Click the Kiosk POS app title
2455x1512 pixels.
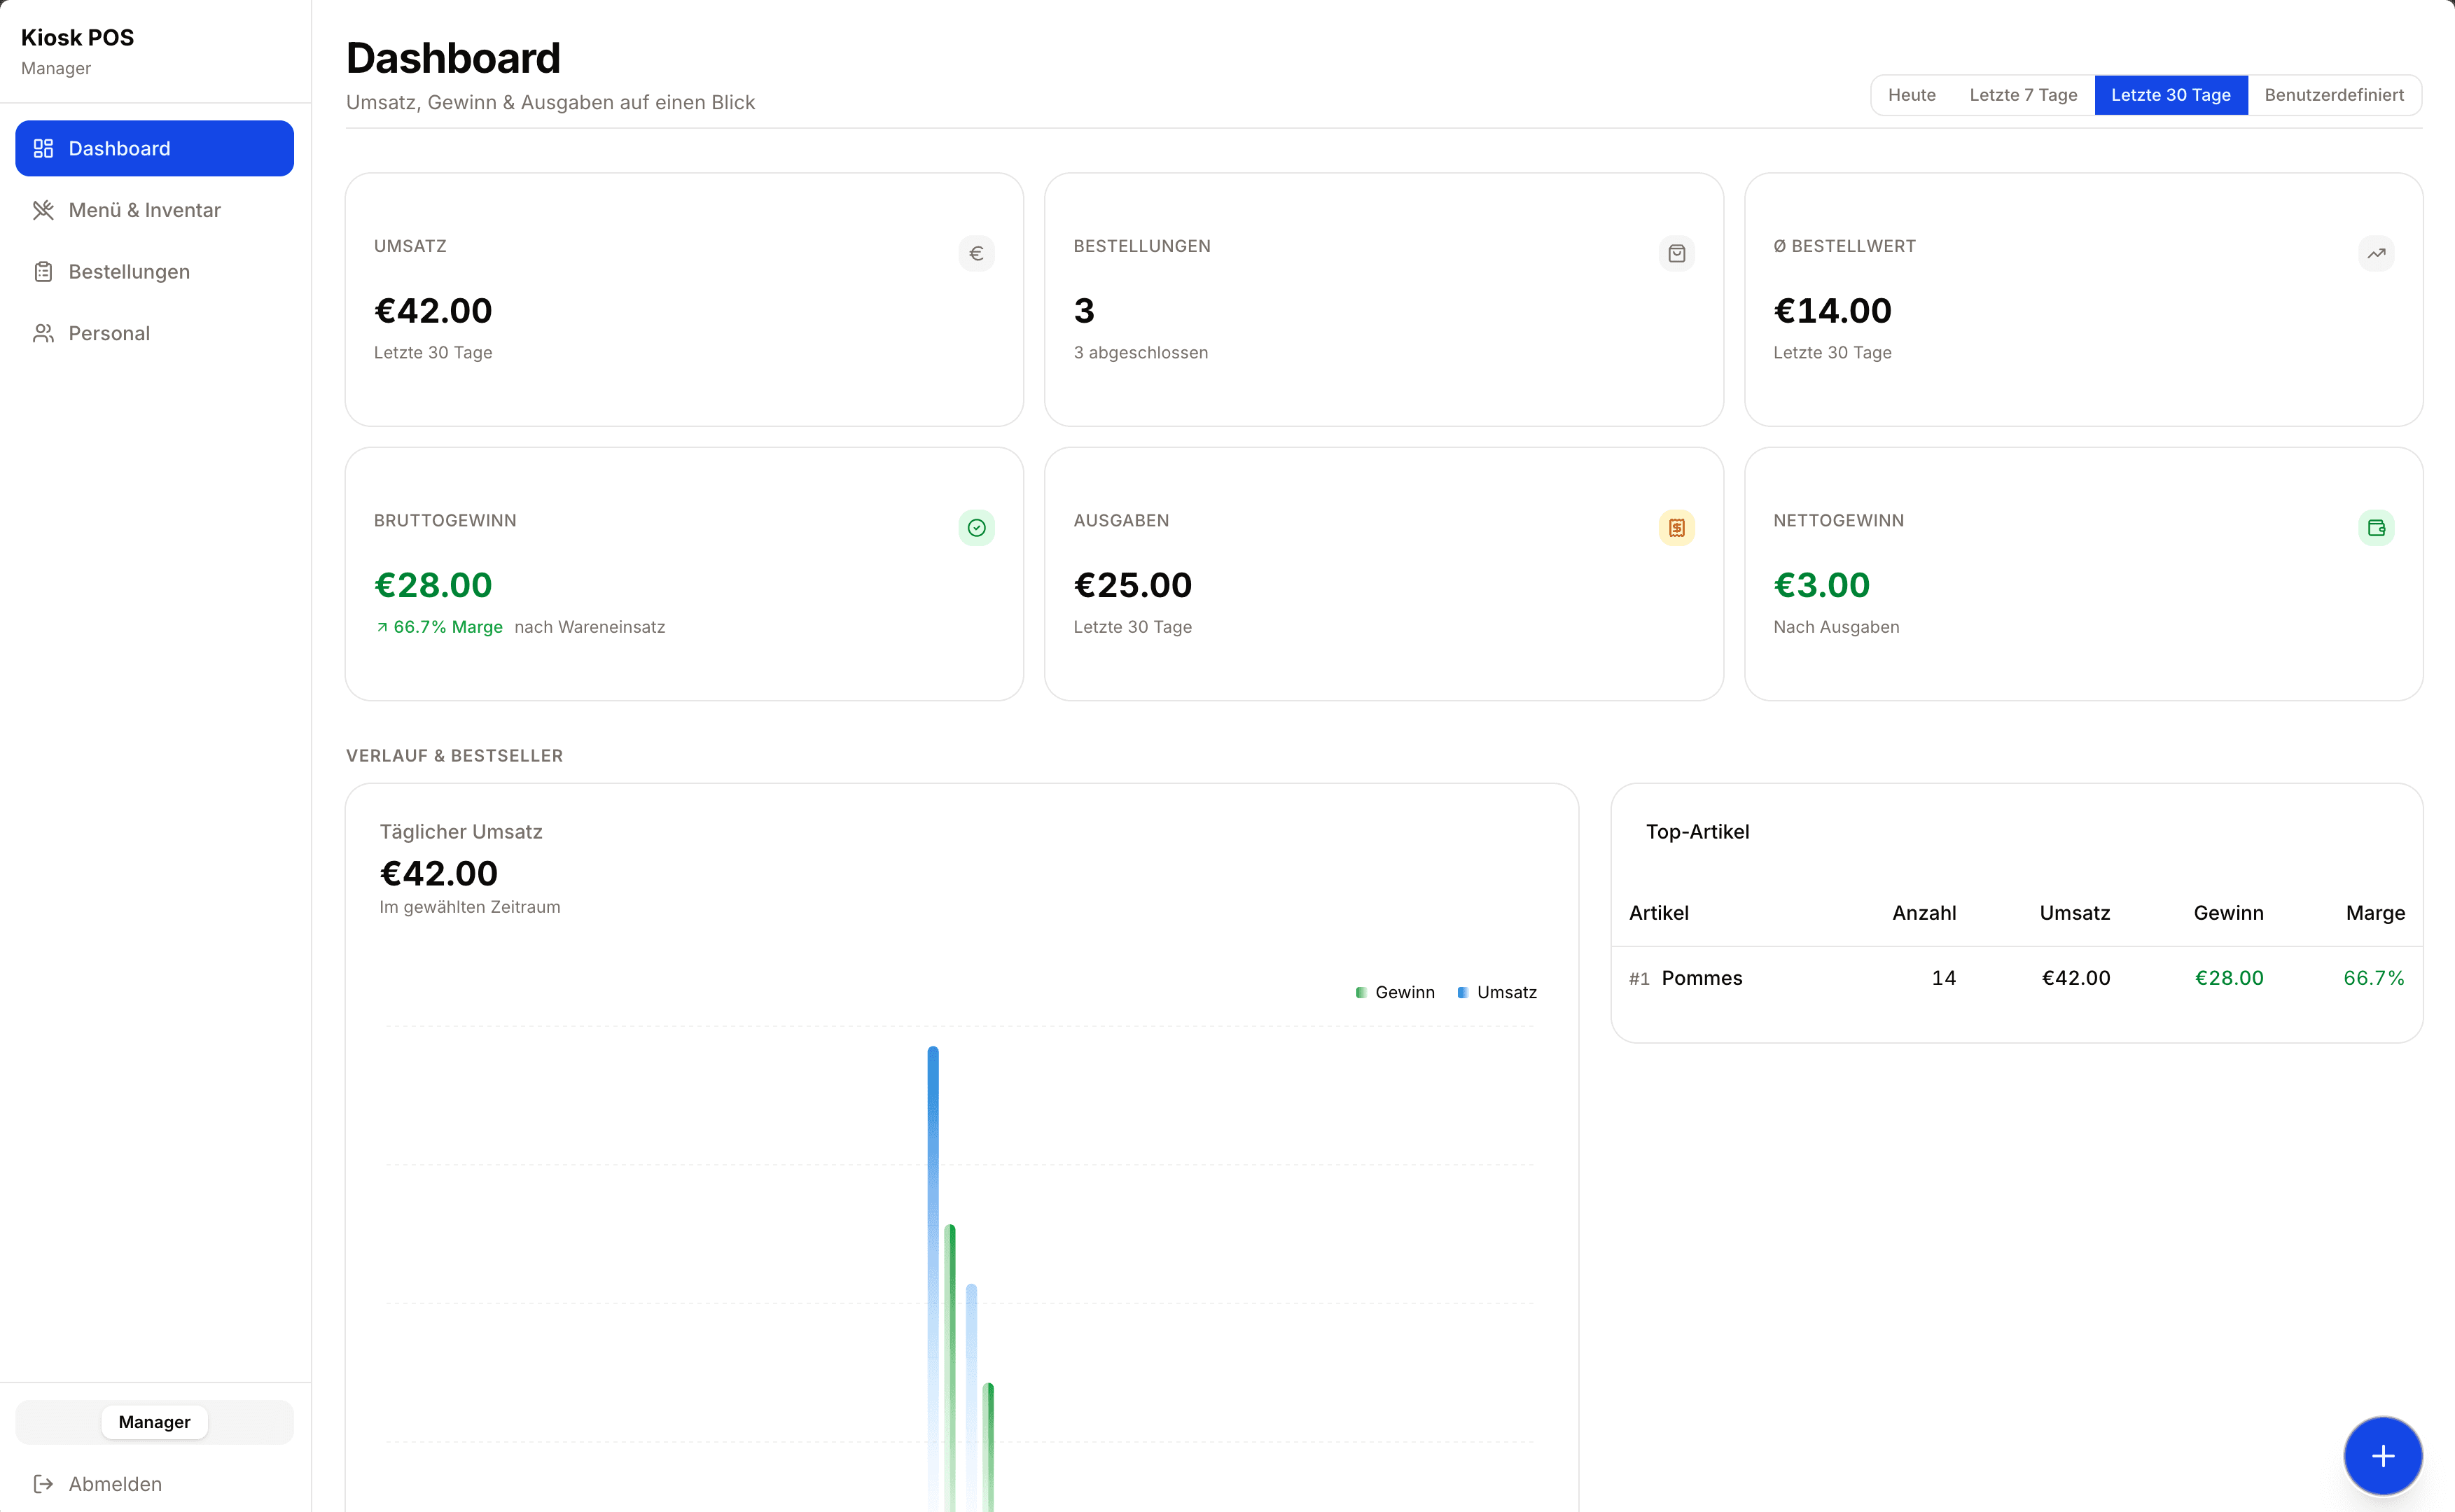point(77,38)
